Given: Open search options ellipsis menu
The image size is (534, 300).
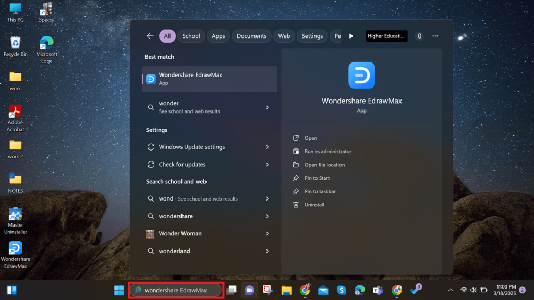Looking at the screenshot, I should 435,36.
